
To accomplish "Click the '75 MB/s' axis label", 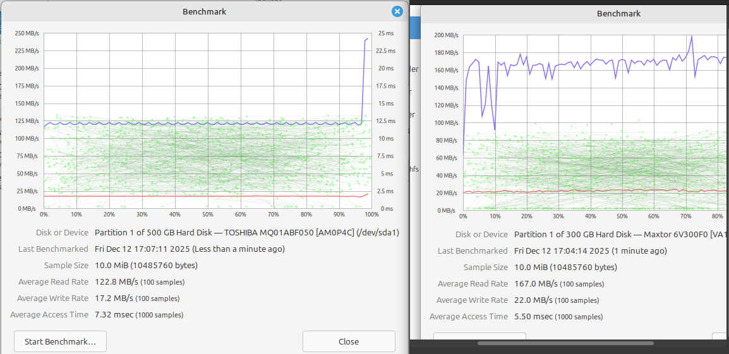I will coord(28,156).
